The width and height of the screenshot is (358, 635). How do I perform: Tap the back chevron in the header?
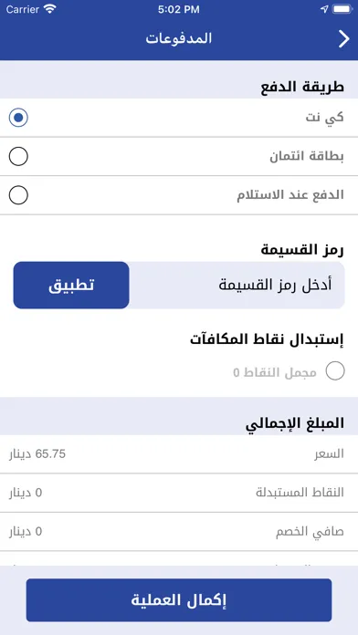click(343, 39)
